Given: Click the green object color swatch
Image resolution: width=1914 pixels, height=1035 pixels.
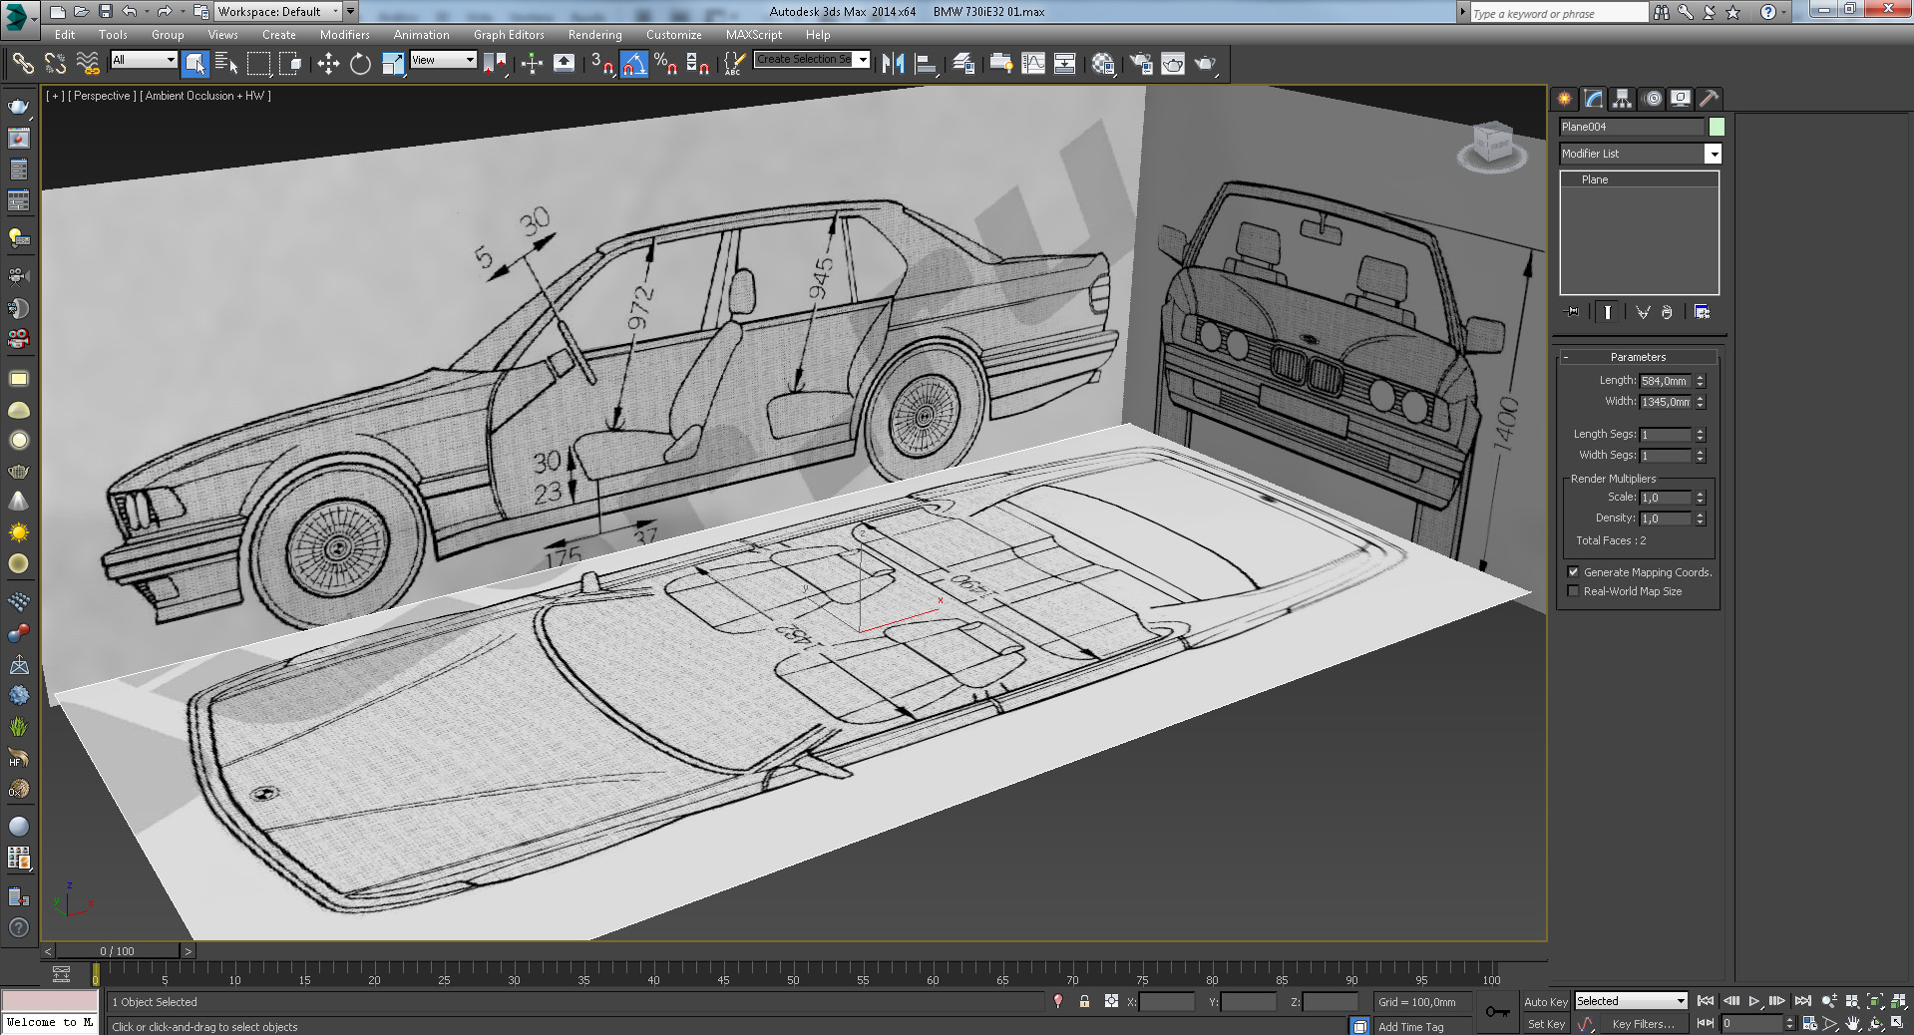Looking at the screenshot, I should click(1717, 127).
